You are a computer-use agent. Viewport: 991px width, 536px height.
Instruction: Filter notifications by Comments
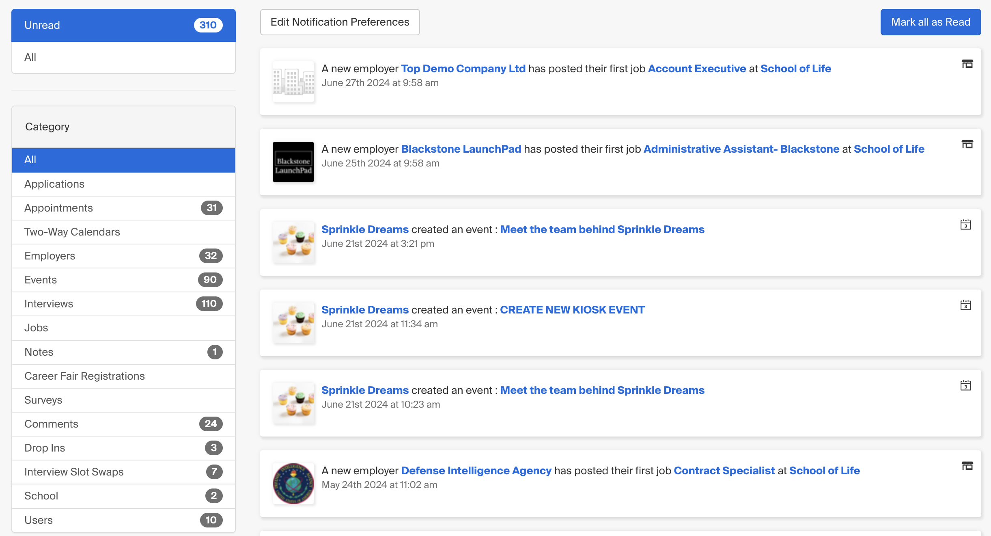pyautogui.click(x=123, y=424)
